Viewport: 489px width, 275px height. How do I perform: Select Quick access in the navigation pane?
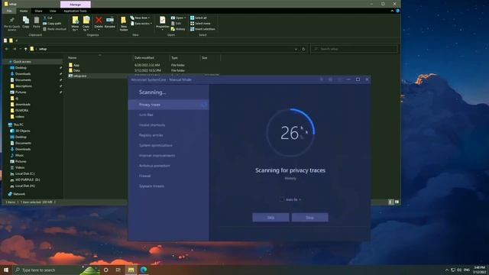click(x=22, y=62)
